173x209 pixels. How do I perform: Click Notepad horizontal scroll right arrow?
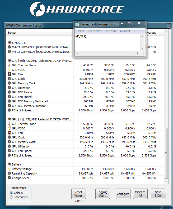[x=138, y=54]
